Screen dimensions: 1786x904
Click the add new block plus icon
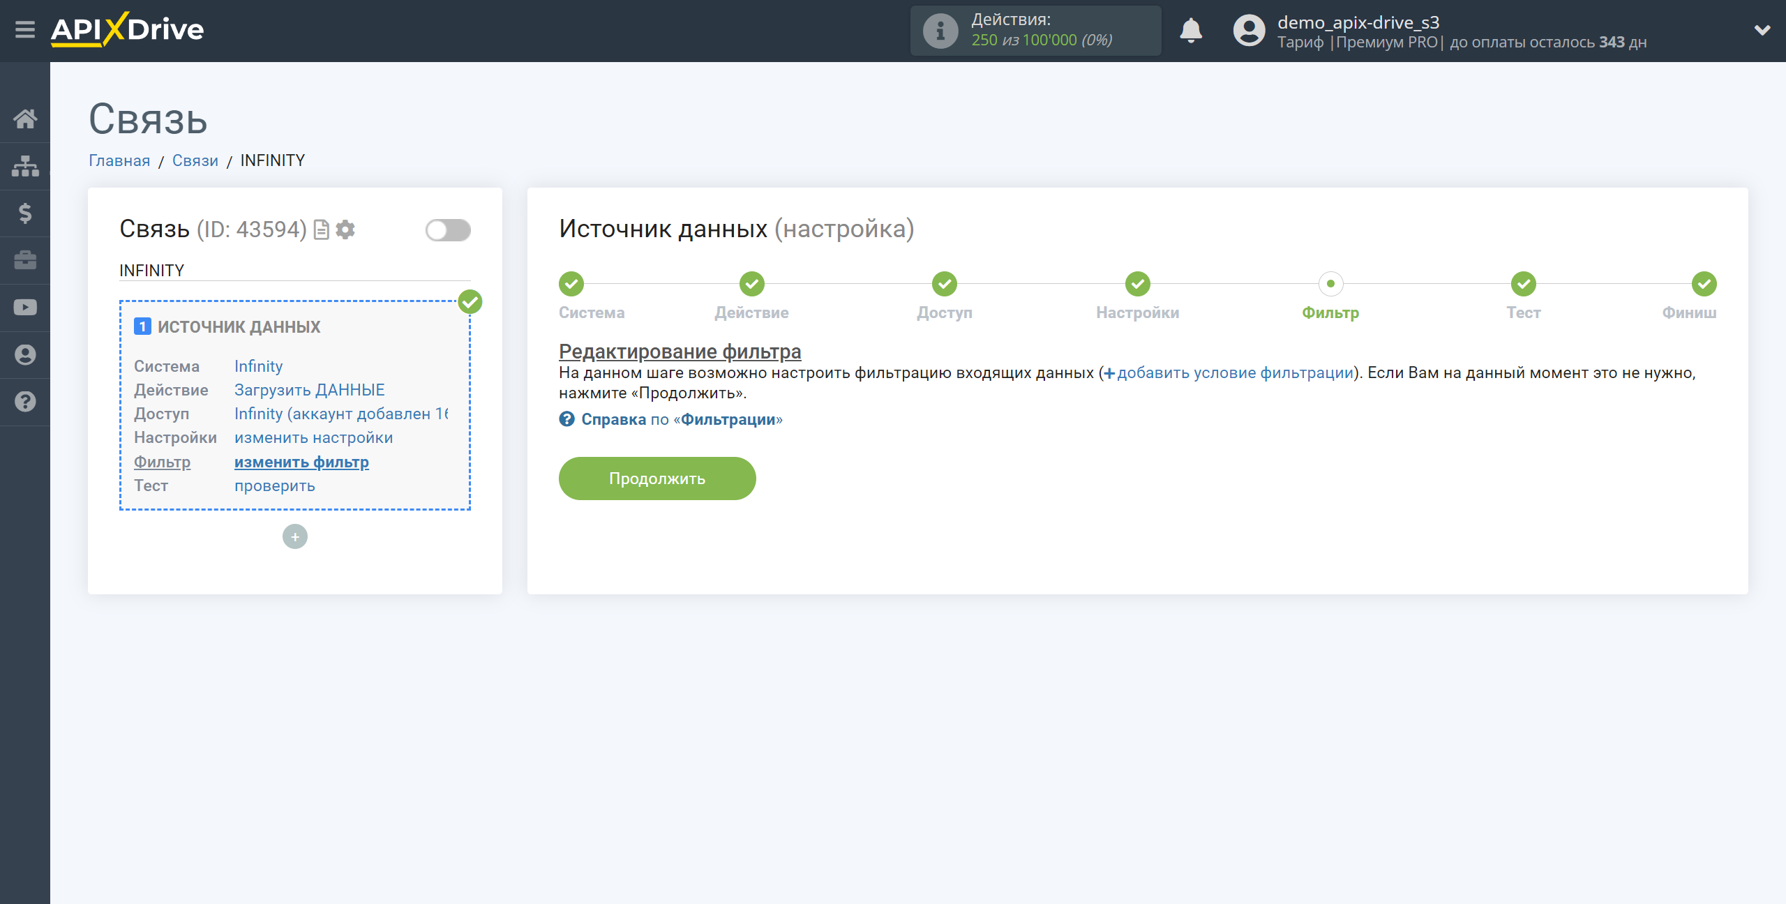(295, 536)
